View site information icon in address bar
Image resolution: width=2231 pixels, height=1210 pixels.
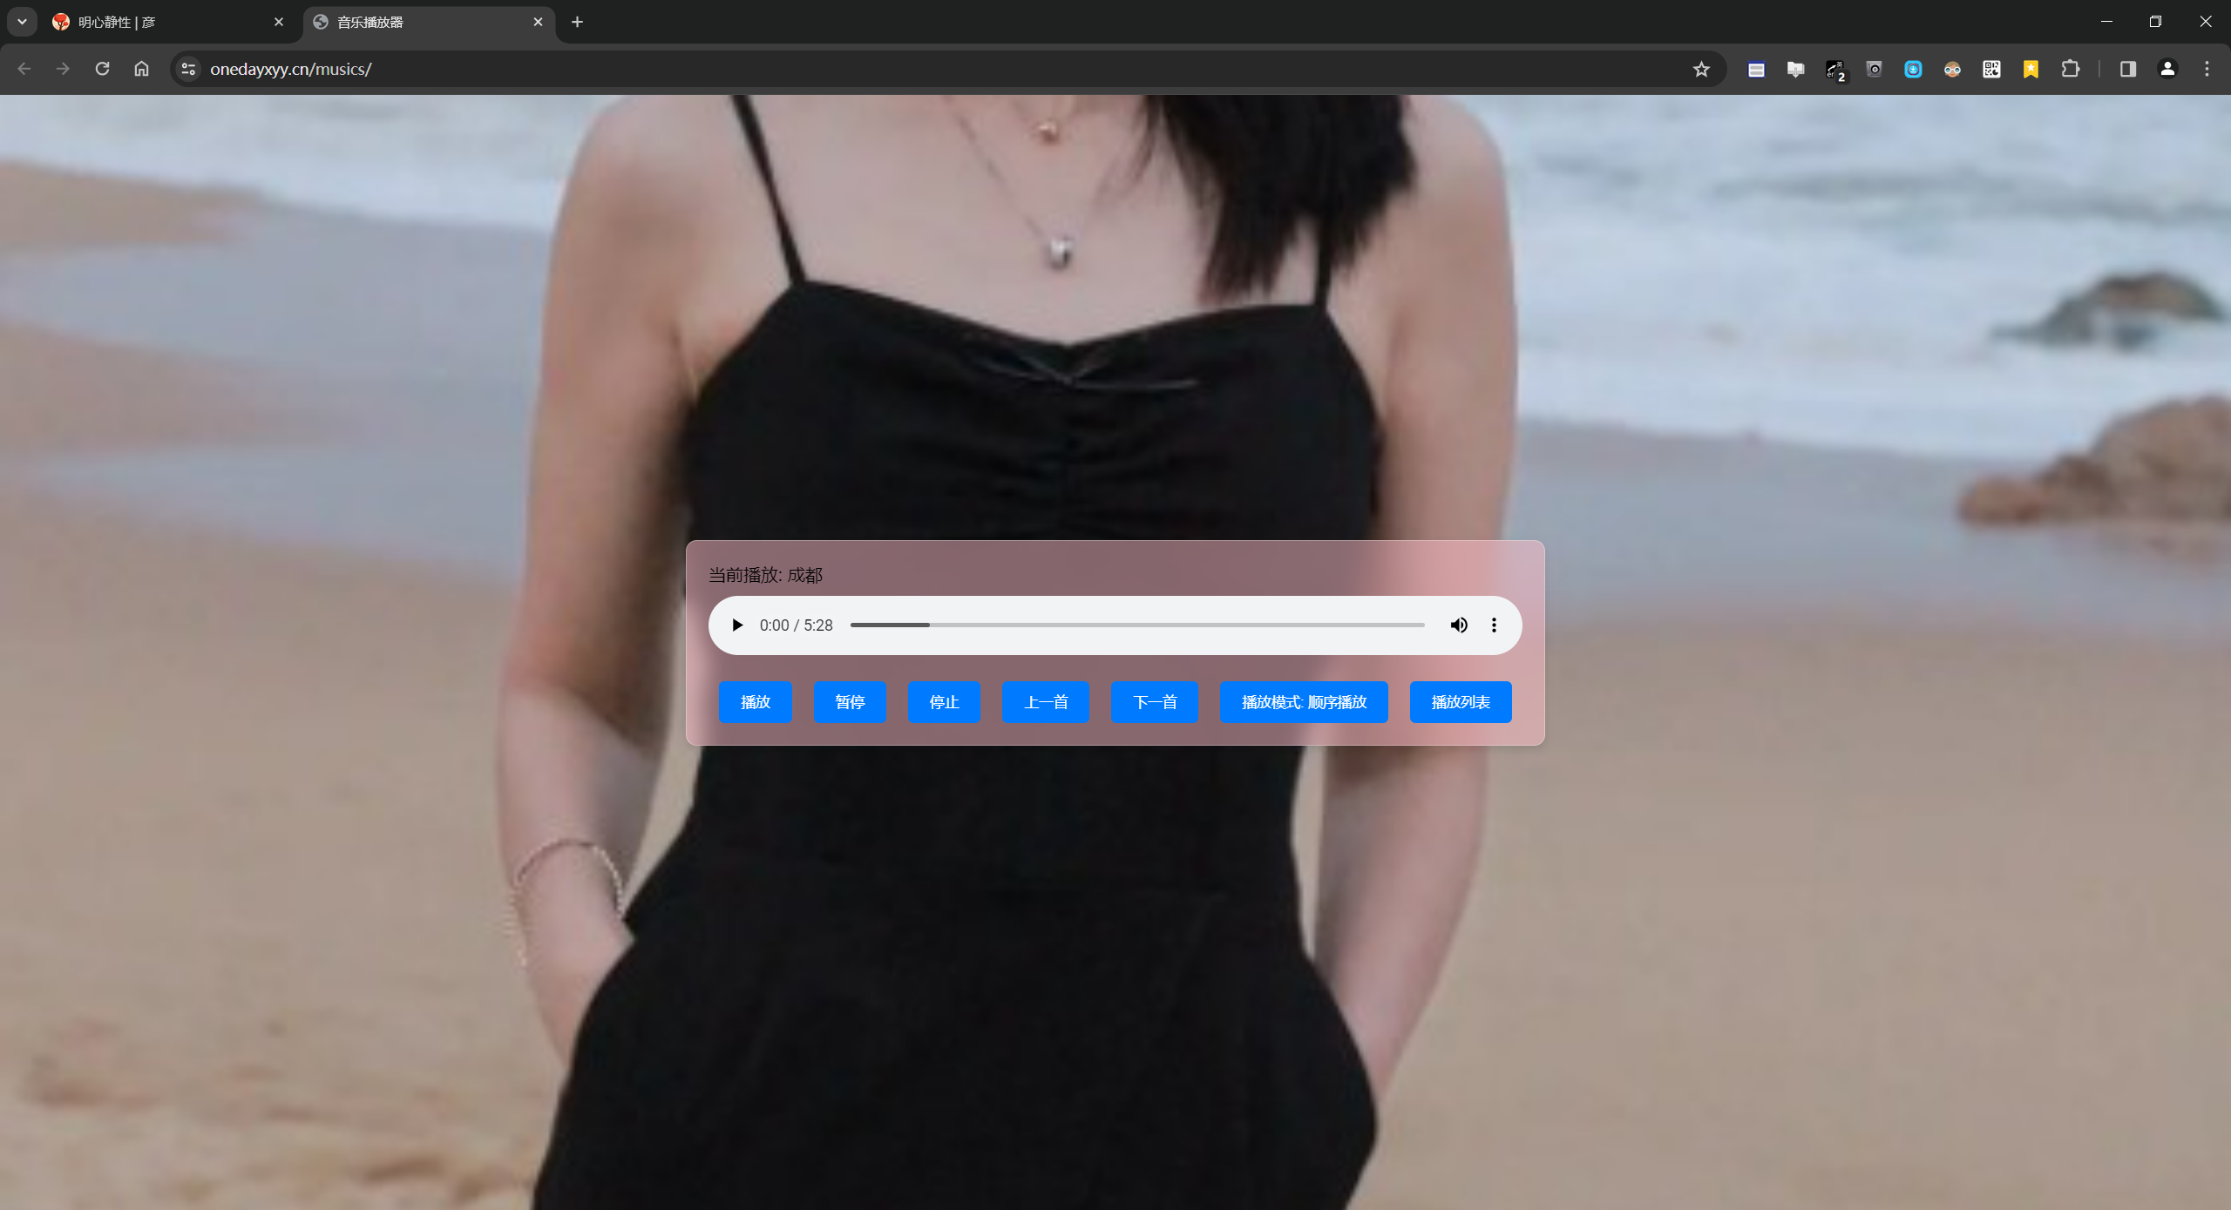pos(187,69)
